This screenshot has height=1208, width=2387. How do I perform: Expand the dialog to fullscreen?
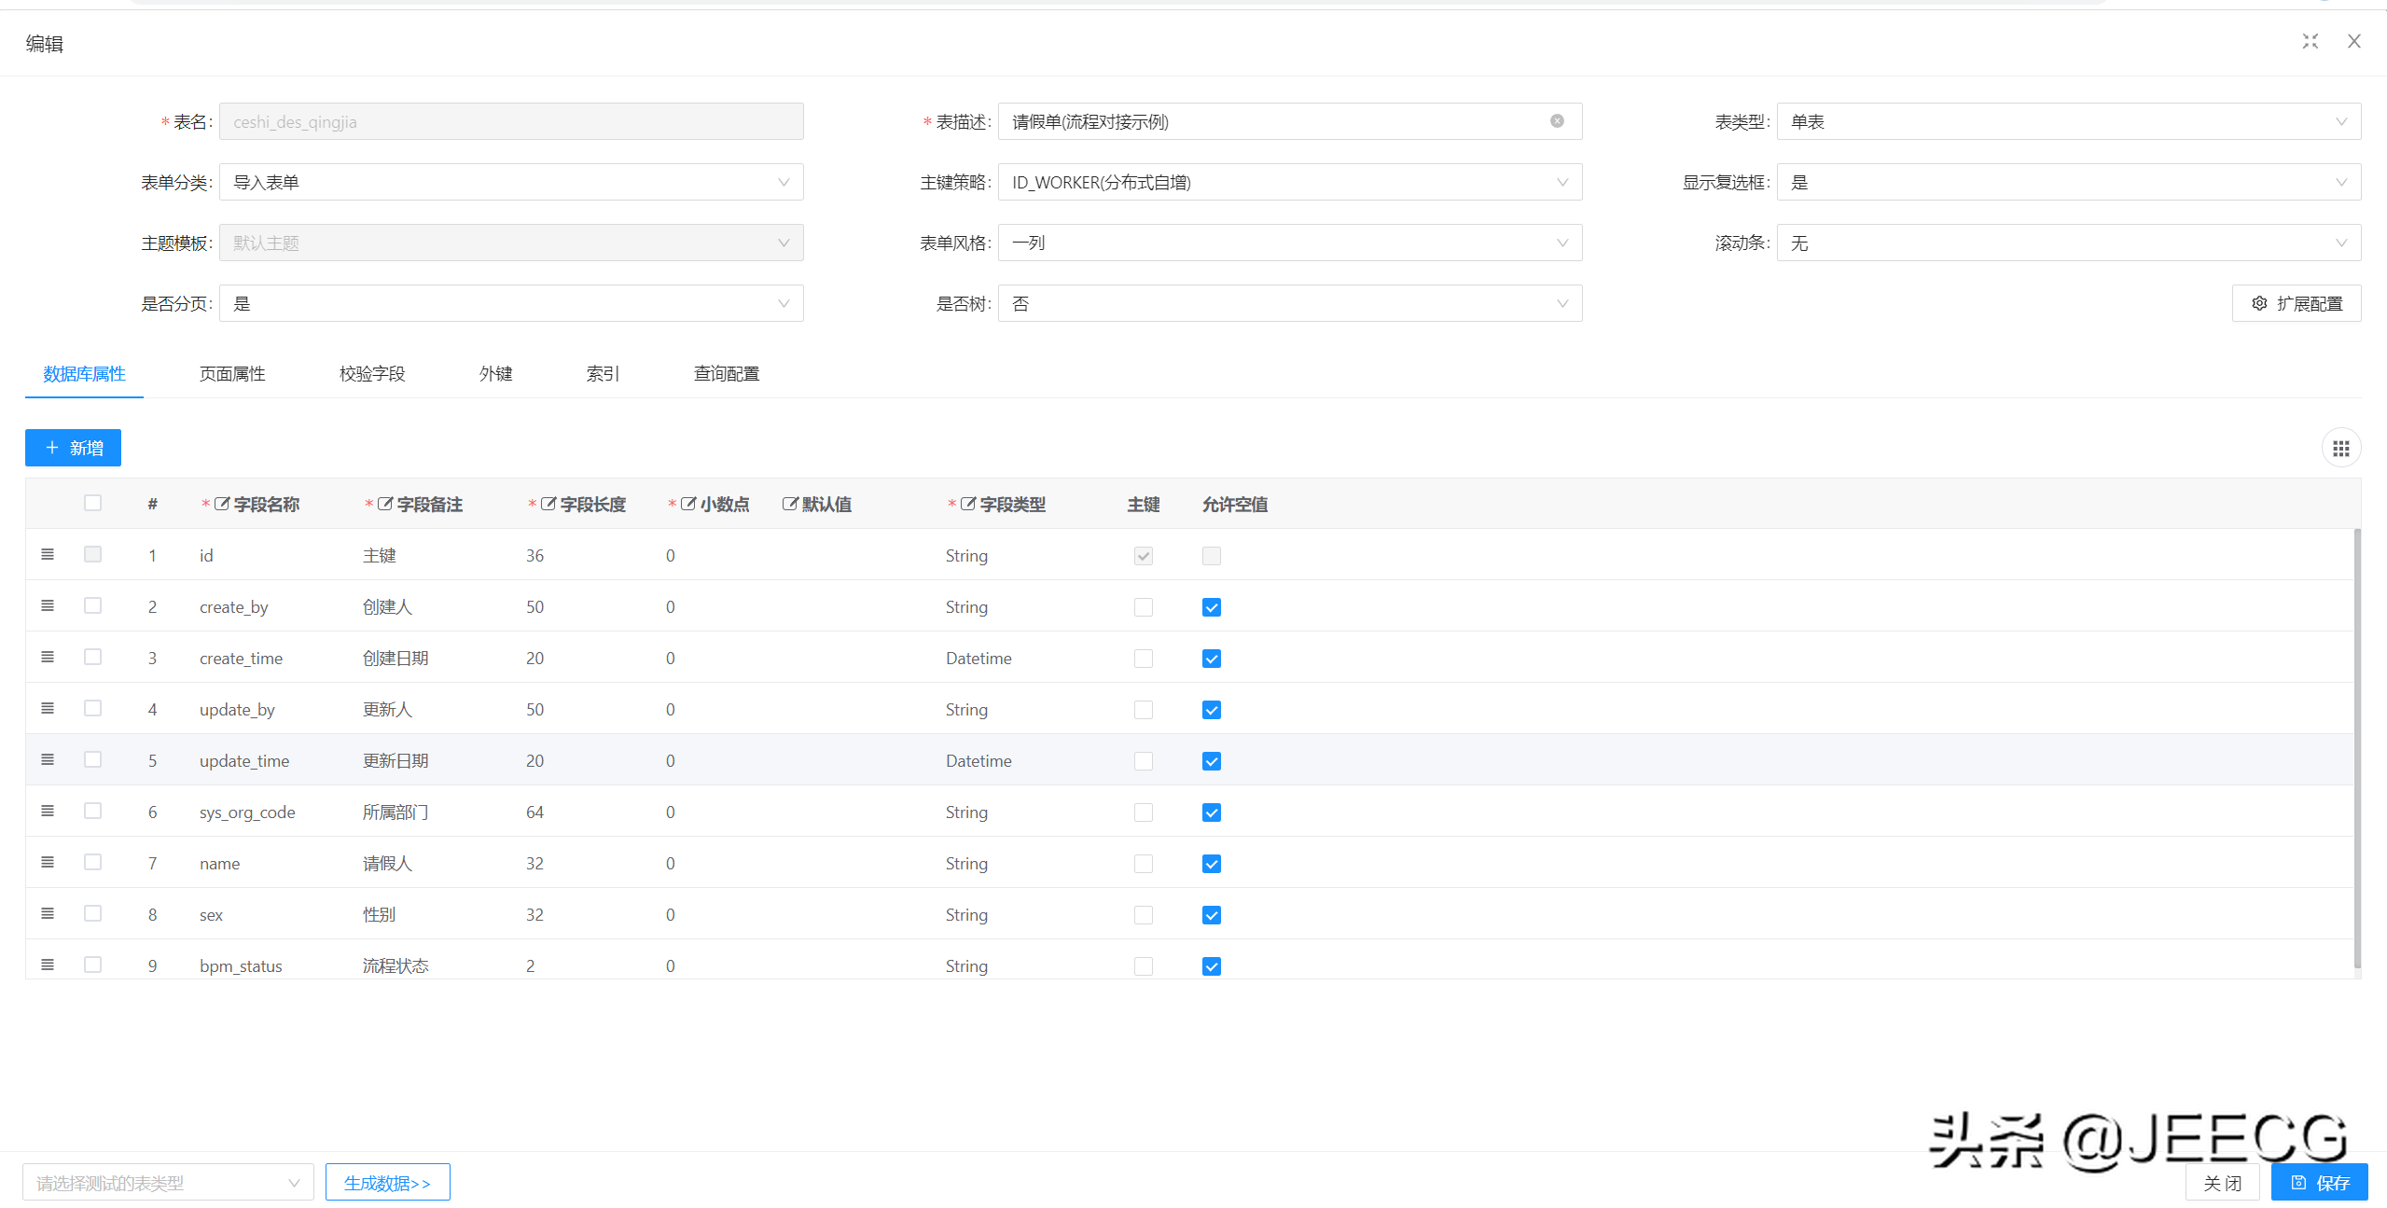coord(2310,41)
